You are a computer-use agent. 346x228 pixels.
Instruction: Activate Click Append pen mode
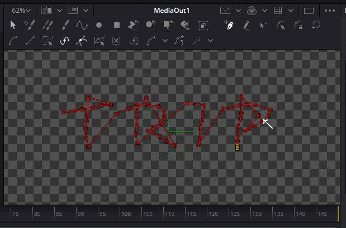tap(229, 25)
